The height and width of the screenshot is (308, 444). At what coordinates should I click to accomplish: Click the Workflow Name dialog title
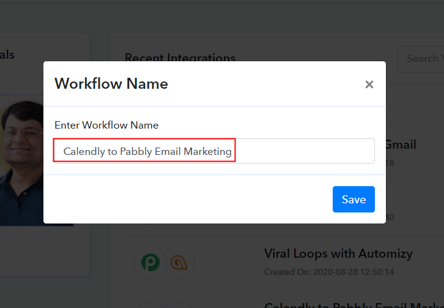point(111,84)
